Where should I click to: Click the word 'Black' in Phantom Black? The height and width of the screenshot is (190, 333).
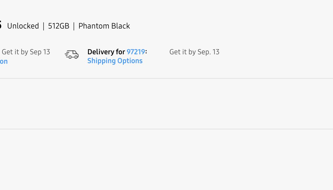click(120, 26)
